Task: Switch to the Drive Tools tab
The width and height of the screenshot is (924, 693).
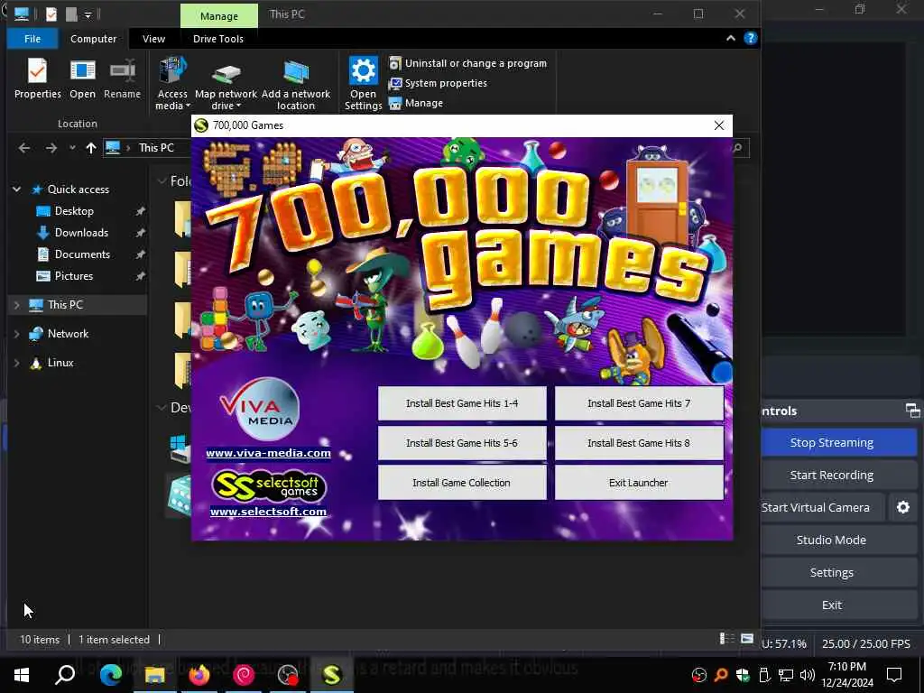Action: pyautogui.click(x=218, y=39)
